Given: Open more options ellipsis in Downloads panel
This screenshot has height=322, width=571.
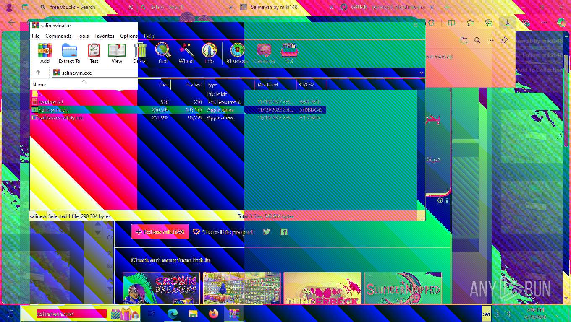Looking at the screenshot, I should pos(490,40).
